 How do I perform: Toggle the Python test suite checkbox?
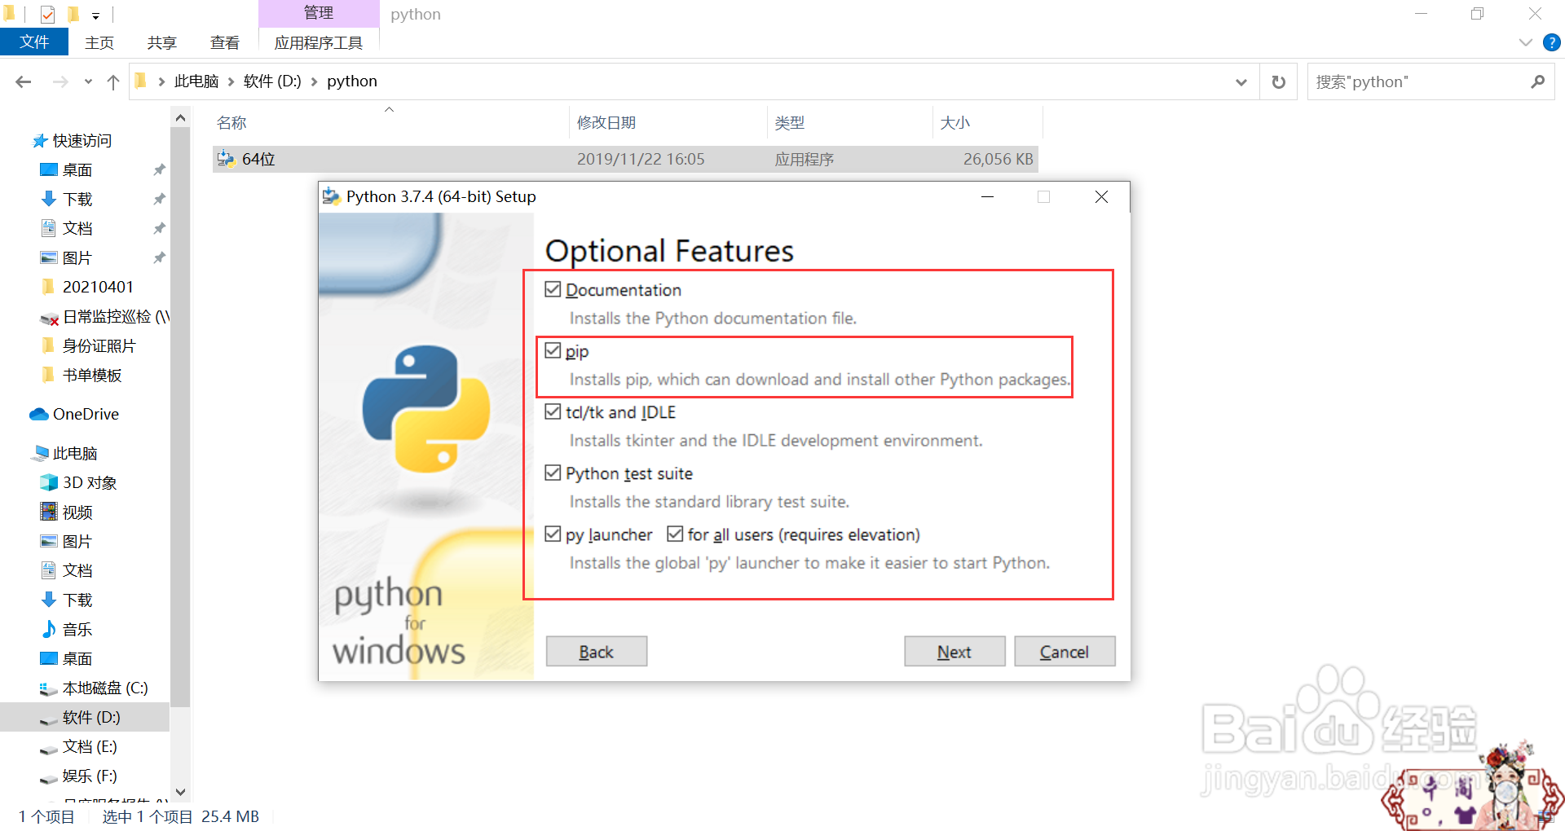click(553, 473)
